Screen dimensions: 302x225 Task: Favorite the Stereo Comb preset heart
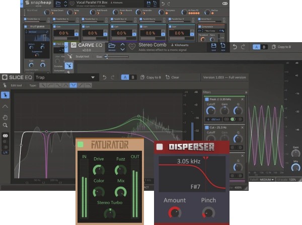point(132,47)
